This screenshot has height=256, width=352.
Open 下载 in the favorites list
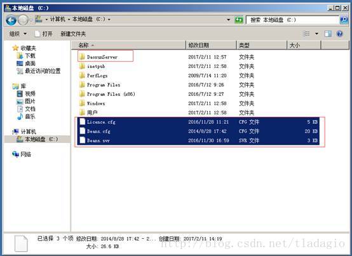(26, 56)
